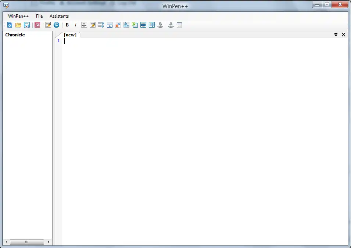
Task: Click the Chronicle panel right scroll arrow
Action: [x=49, y=242]
